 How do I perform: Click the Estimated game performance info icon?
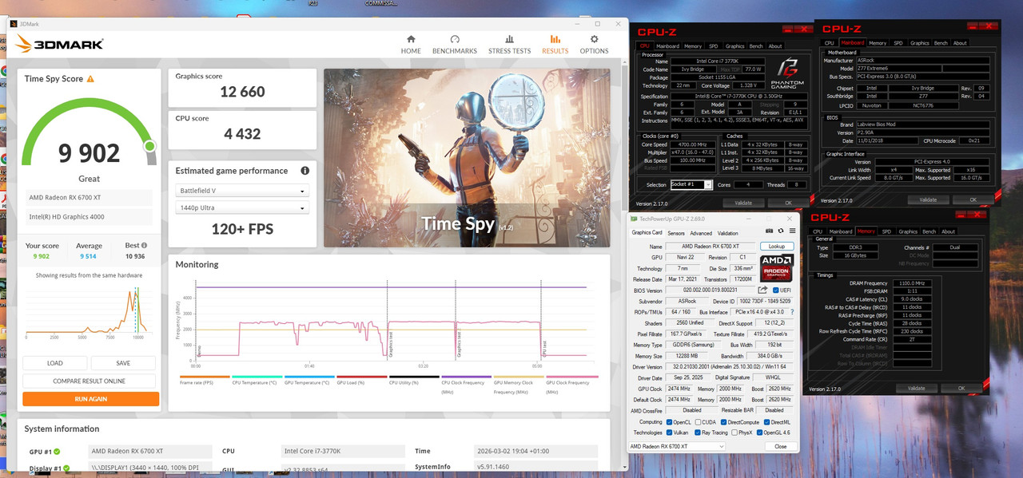tap(305, 171)
